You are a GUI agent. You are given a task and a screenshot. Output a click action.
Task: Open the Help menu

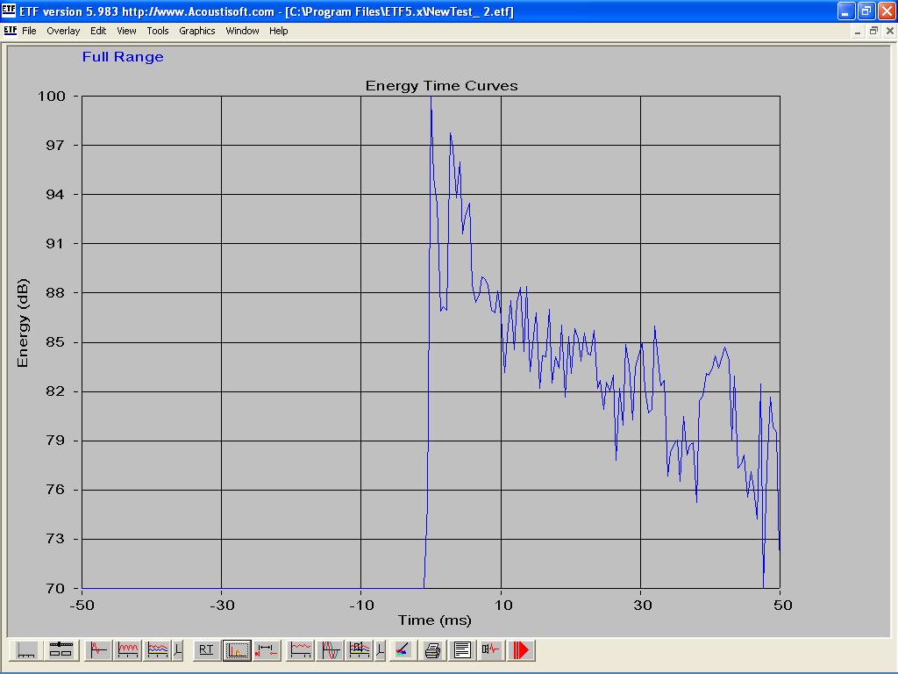278,31
